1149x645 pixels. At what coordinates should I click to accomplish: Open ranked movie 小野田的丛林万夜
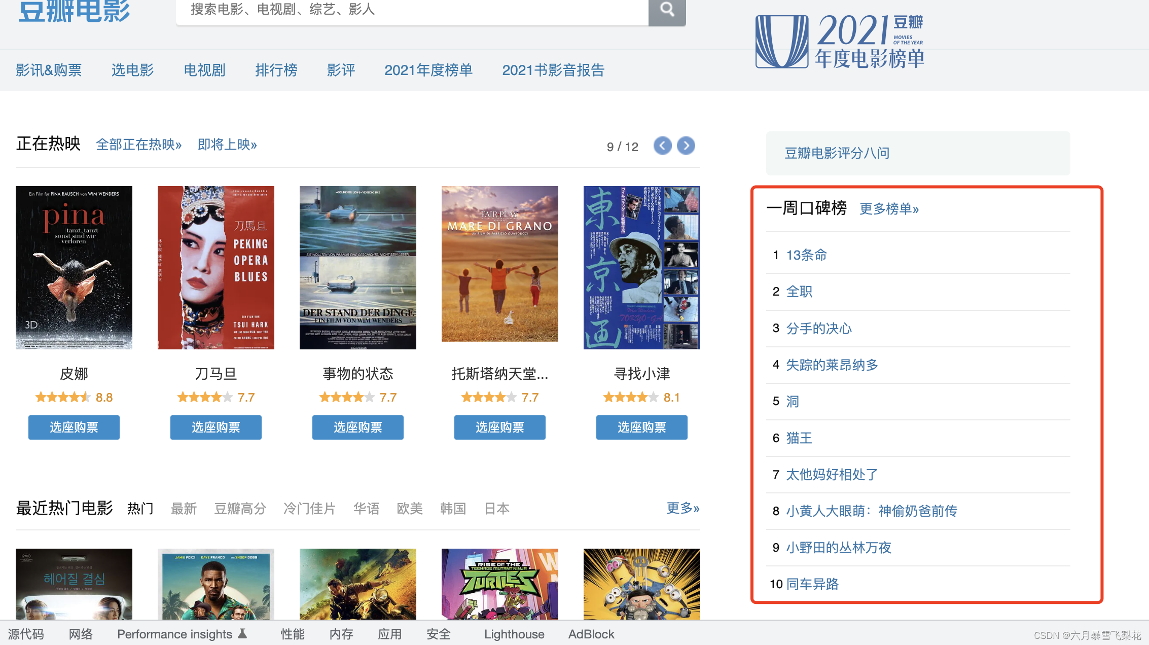tap(839, 548)
